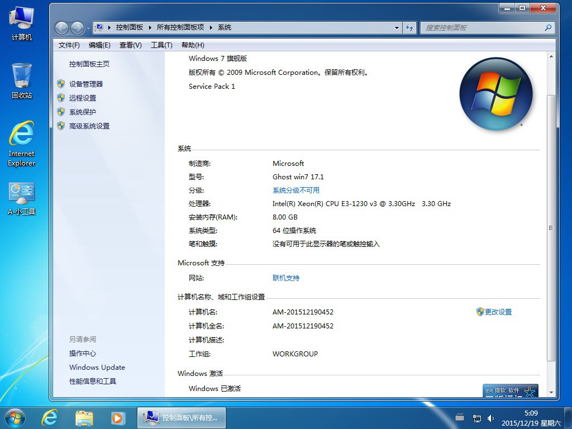Viewport: 572px width, 429px height.
Task: Click the 系统分级不可用 link
Action: [296, 190]
